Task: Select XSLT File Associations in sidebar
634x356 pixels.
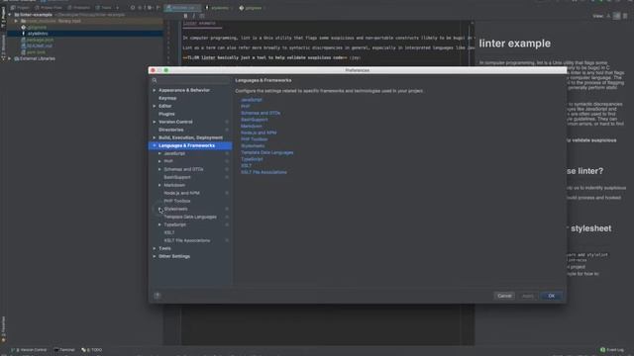Action: point(187,240)
